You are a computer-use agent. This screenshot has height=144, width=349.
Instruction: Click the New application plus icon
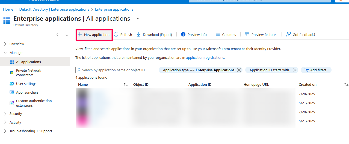80,35
